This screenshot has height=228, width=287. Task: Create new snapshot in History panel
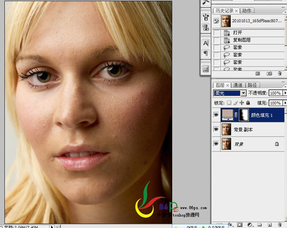[269, 74]
